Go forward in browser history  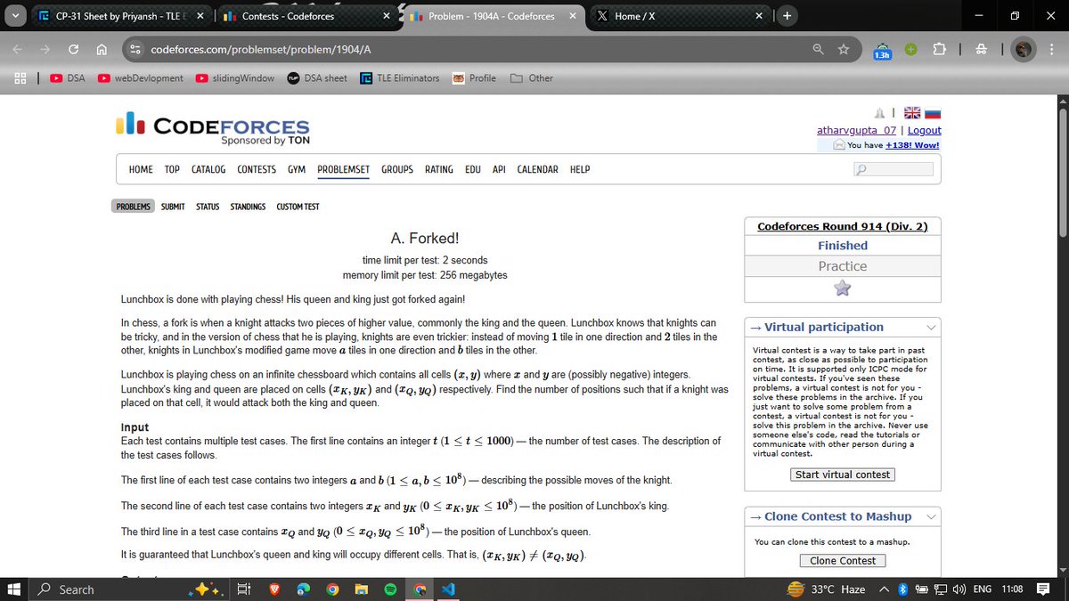pos(45,50)
